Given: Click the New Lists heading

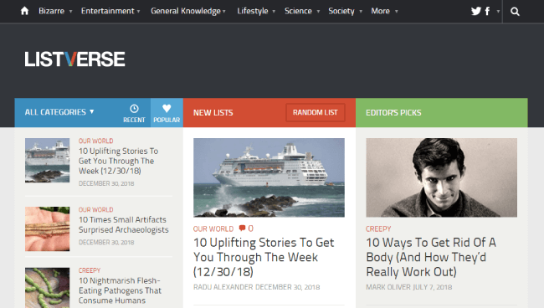Looking at the screenshot, I should [213, 113].
